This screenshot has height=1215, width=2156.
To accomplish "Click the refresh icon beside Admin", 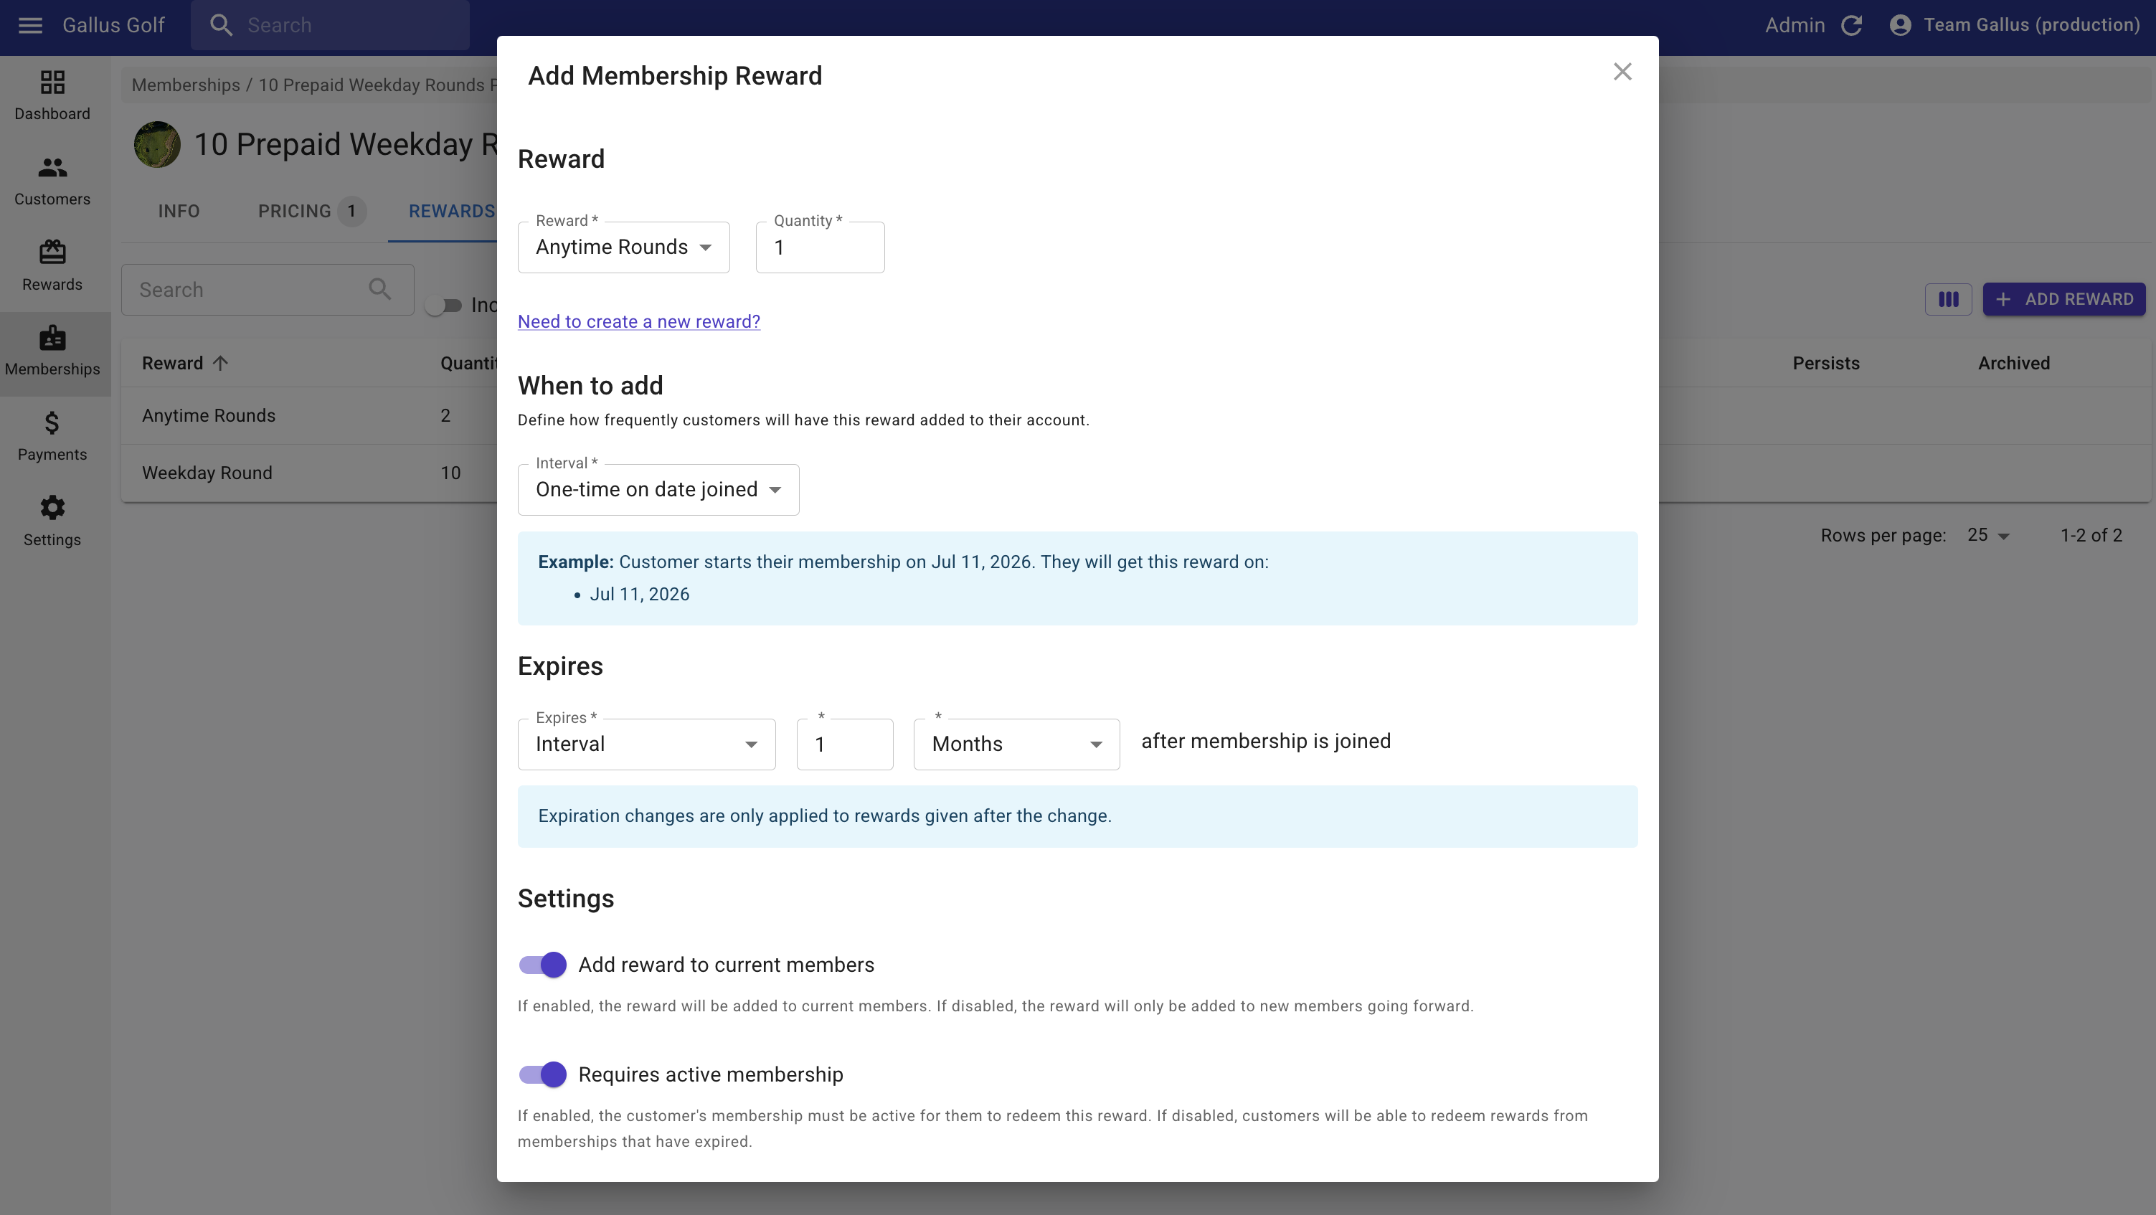I will point(1851,25).
